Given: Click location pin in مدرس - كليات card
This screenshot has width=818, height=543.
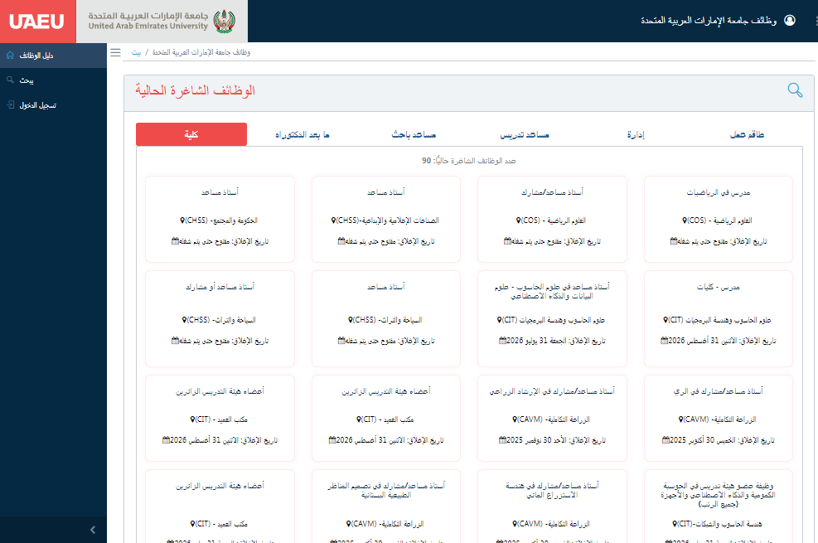Looking at the screenshot, I should (666, 319).
